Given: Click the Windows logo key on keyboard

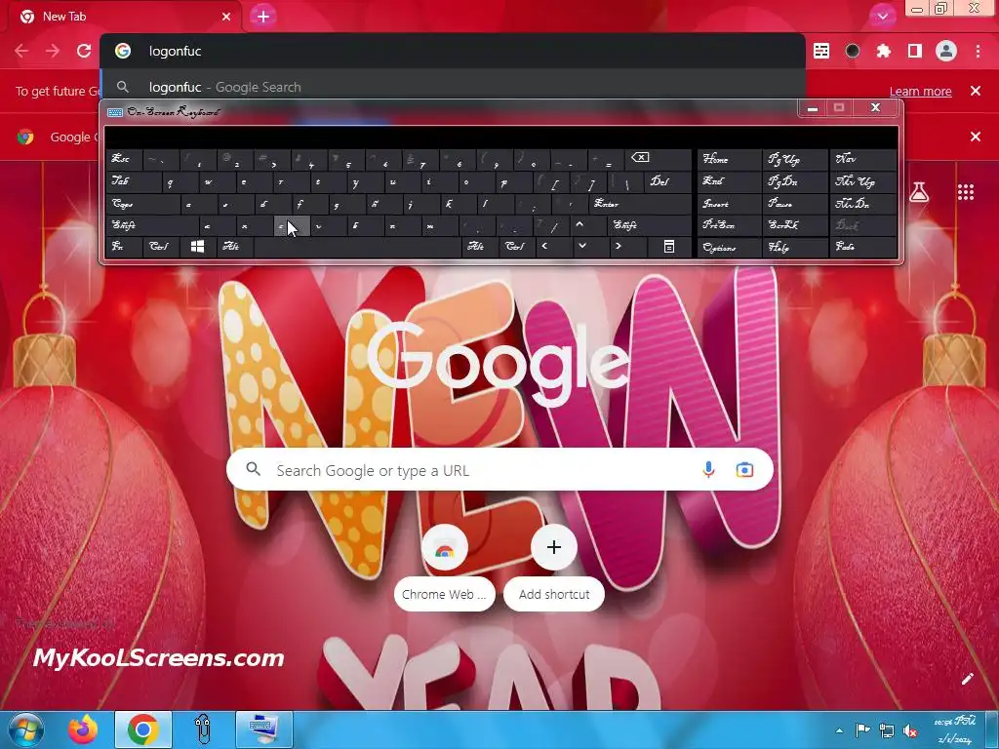Looking at the screenshot, I should (x=197, y=247).
